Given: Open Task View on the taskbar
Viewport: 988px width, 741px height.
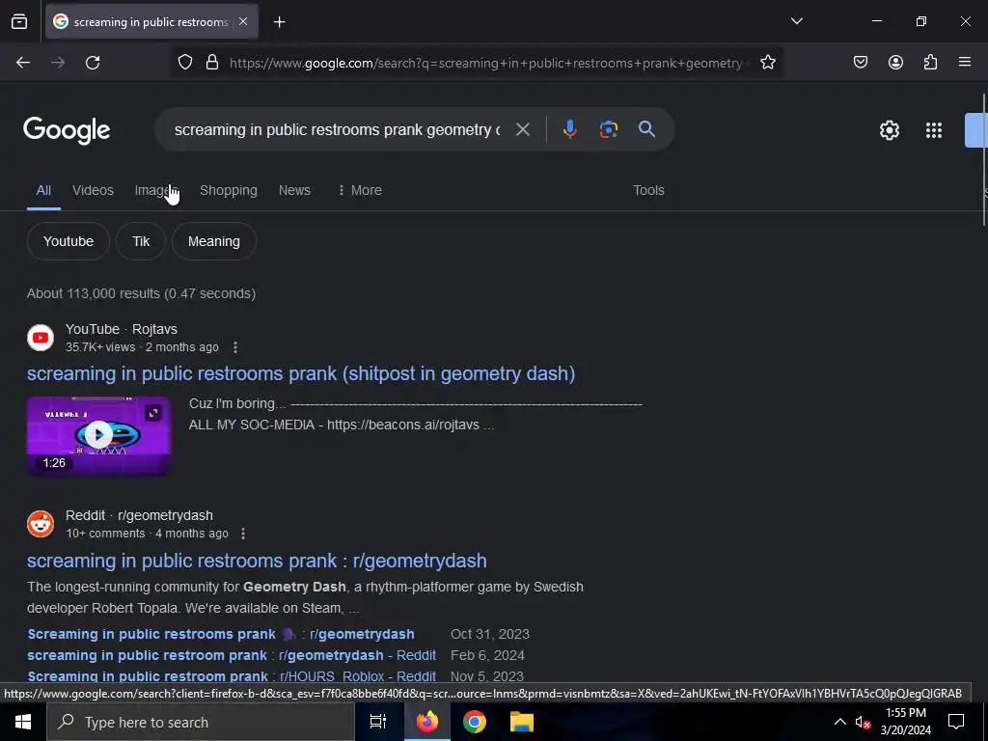Looking at the screenshot, I should tap(377, 722).
